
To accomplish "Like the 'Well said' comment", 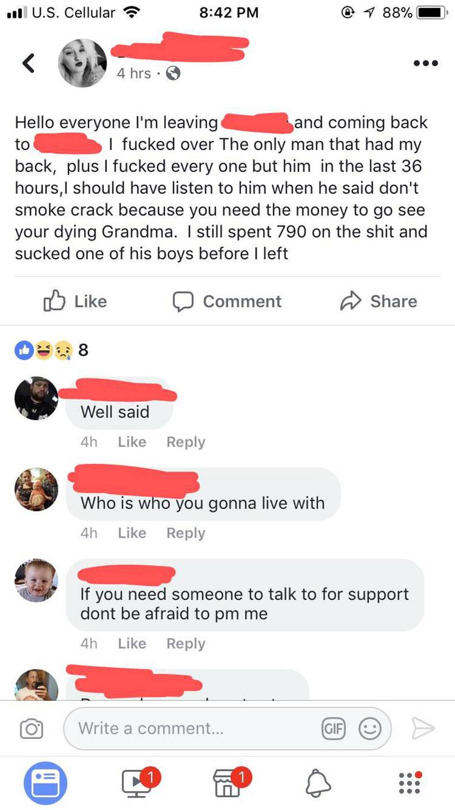I will pyautogui.click(x=132, y=442).
